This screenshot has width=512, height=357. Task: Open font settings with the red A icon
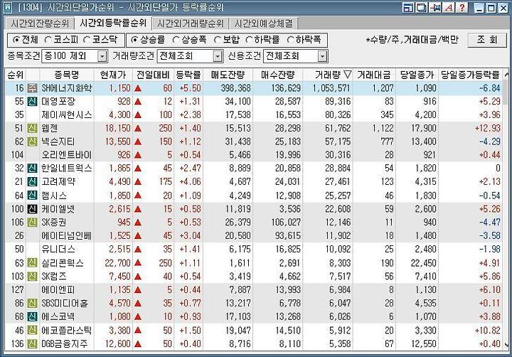(x=449, y=8)
